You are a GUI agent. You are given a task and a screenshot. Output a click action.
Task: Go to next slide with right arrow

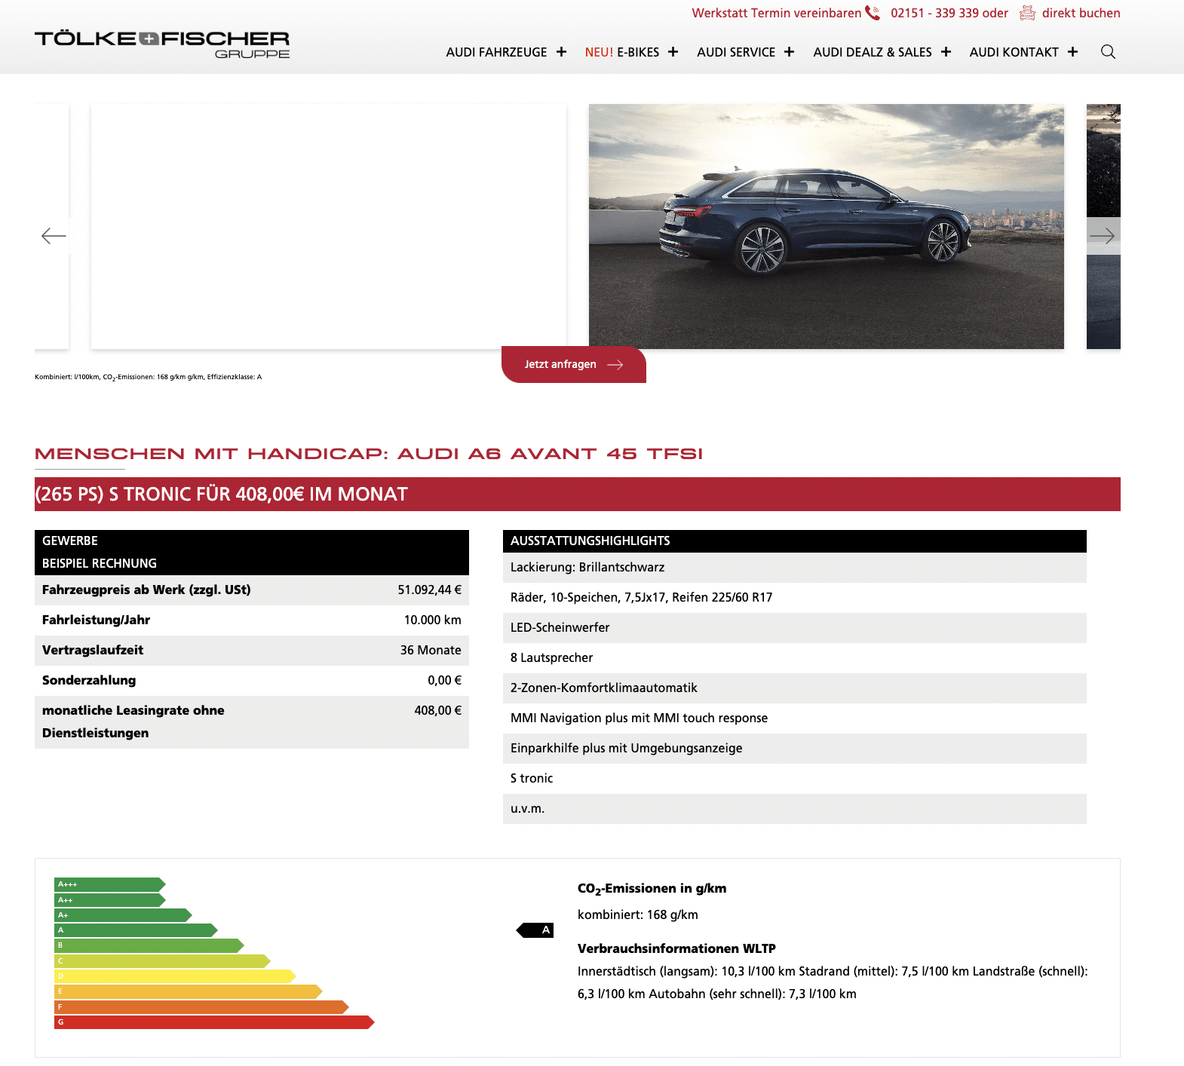tap(1102, 236)
